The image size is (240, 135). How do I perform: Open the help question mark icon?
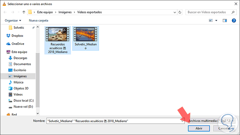[234, 21]
